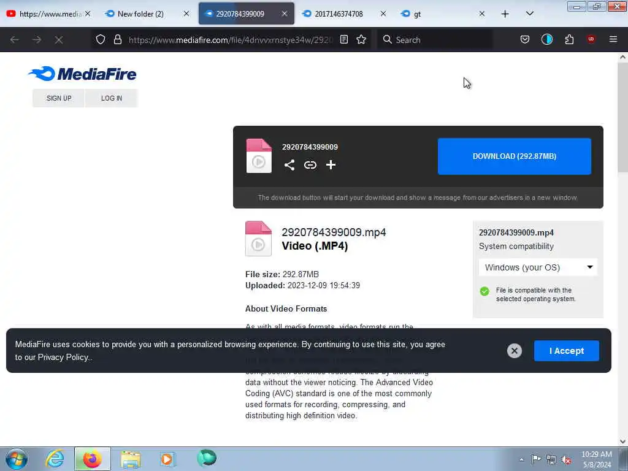This screenshot has width=628, height=471.
Task: Open the share icon under file name
Action: click(x=289, y=165)
